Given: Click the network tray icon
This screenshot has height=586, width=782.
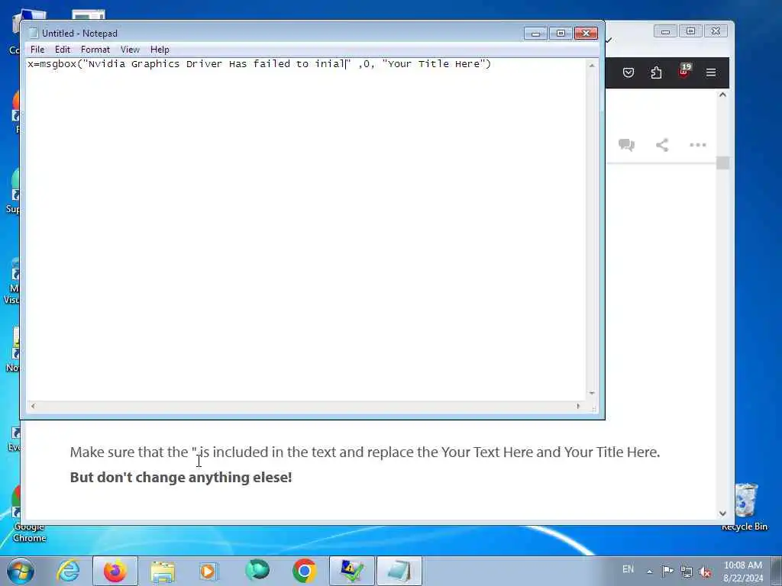Looking at the screenshot, I should click(x=687, y=572).
